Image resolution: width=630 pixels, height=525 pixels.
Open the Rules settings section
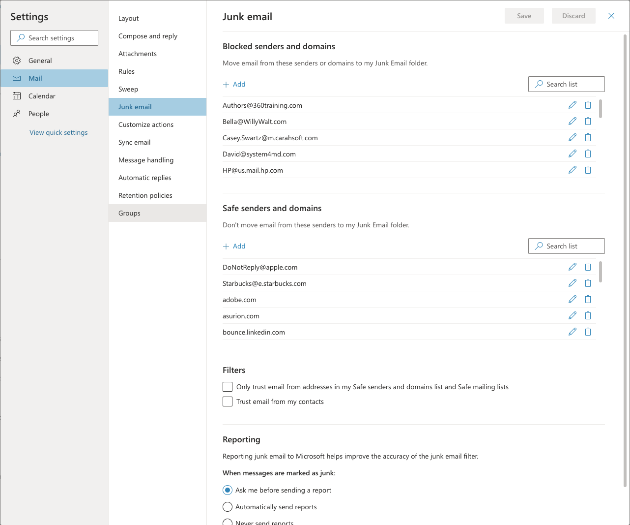pyautogui.click(x=127, y=71)
